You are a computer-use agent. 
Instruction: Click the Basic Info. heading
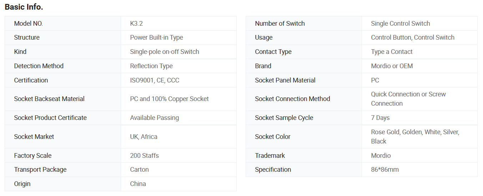pyautogui.click(x=24, y=7)
